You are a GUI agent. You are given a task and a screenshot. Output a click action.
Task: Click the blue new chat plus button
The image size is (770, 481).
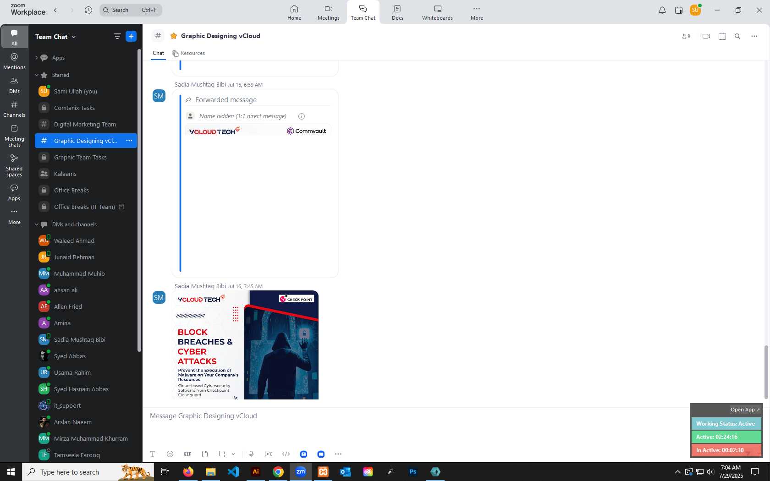click(x=131, y=36)
